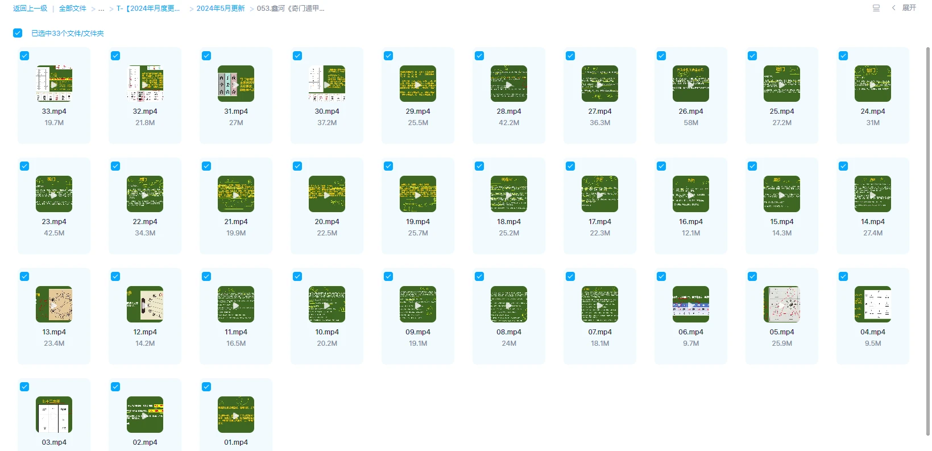This screenshot has height=451, width=932.
Task: Open the 28.mp4 video thumbnail
Action: (509, 84)
